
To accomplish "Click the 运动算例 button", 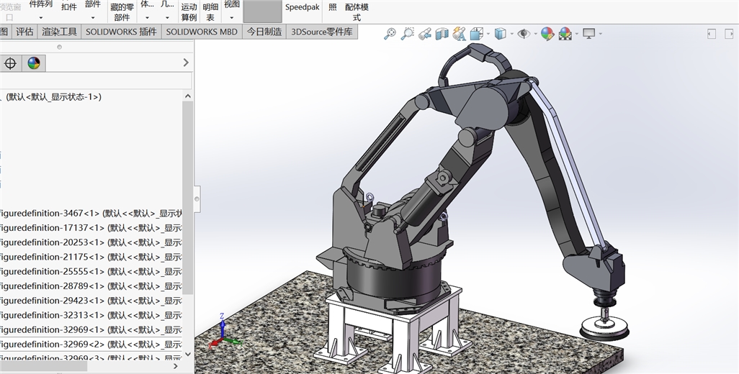I will tap(189, 12).
